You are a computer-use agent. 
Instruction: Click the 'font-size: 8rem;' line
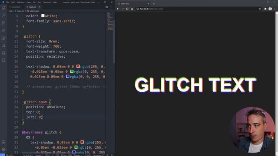(x=43, y=41)
